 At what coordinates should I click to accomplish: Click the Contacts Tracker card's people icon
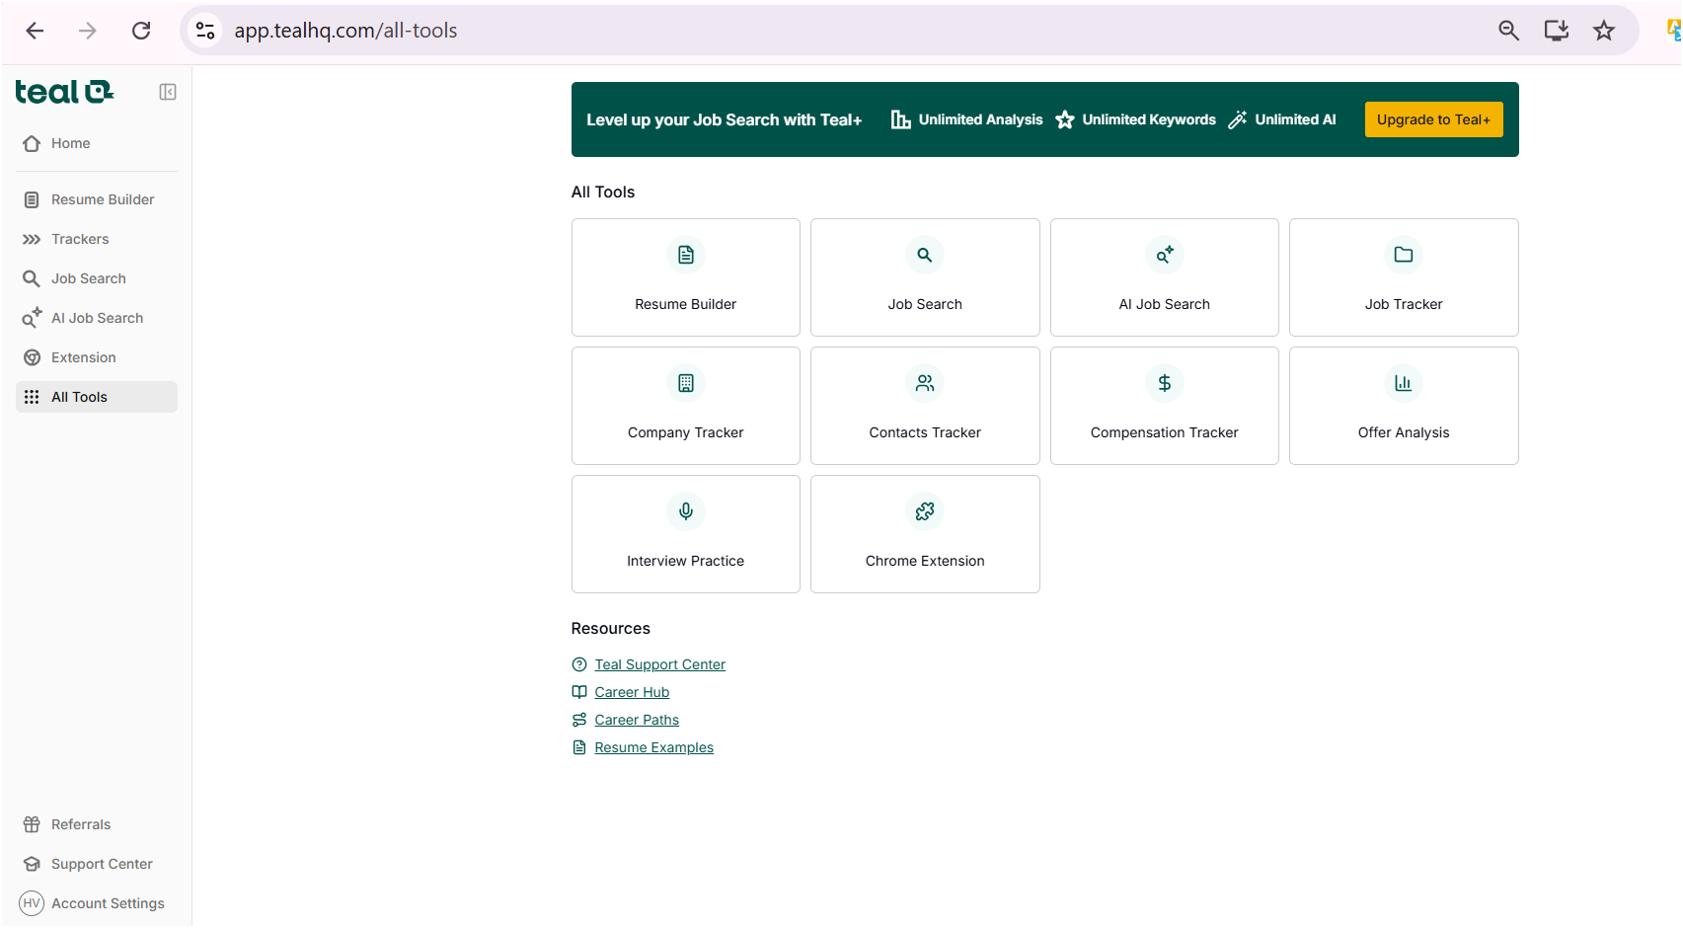(x=925, y=383)
